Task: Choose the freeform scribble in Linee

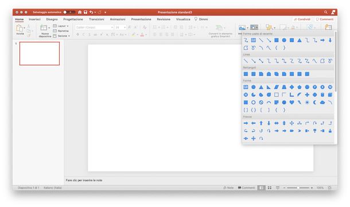Action: click(330, 61)
